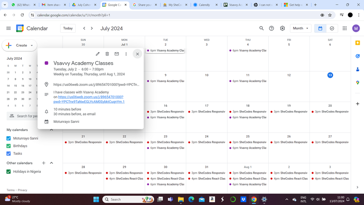Show hidden system tray icons

point(287,199)
